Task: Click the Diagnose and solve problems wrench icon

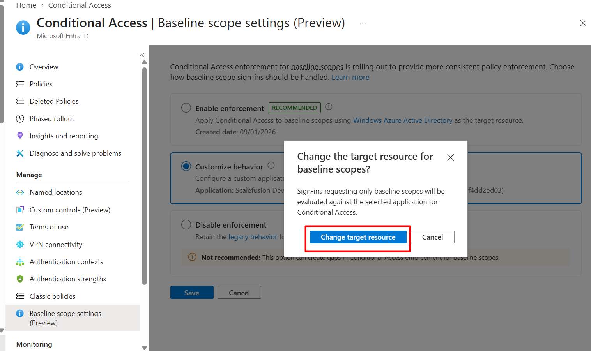Action: (20, 153)
